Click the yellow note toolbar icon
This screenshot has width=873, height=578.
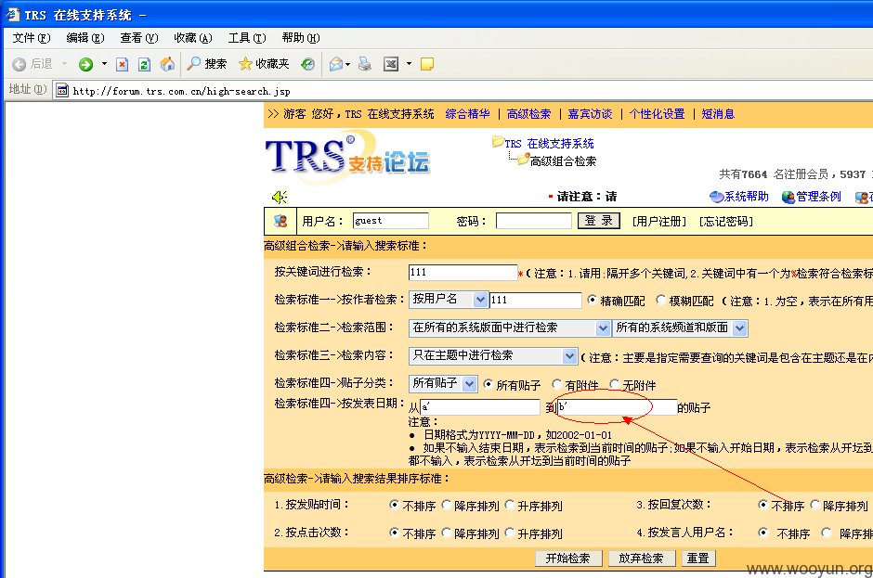click(427, 65)
